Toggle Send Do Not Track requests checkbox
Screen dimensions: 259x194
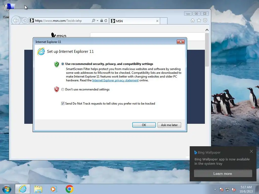click(63, 103)
